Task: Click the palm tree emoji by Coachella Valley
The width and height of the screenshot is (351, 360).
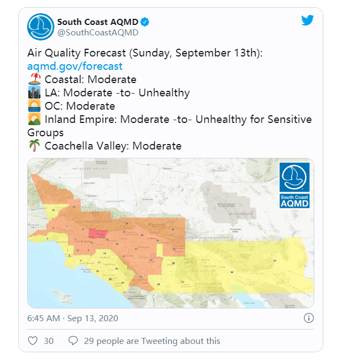Action: [34, 146]
